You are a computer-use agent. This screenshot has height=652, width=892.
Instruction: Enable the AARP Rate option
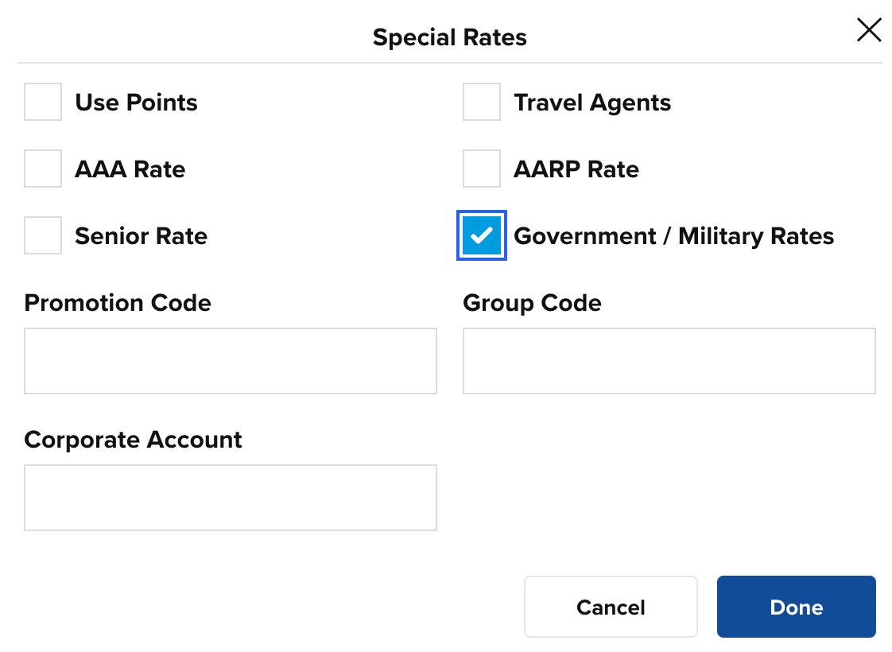click(481, 169)
